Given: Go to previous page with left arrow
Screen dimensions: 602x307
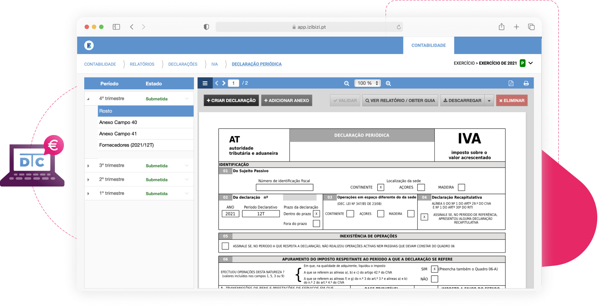Looking at the screenshot, I should [x=217, y=83].
